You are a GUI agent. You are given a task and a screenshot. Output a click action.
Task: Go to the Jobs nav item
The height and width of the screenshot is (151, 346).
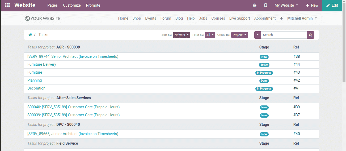coord(203,18)
